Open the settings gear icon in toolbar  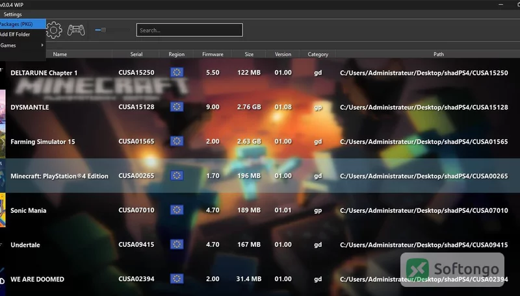54,30
